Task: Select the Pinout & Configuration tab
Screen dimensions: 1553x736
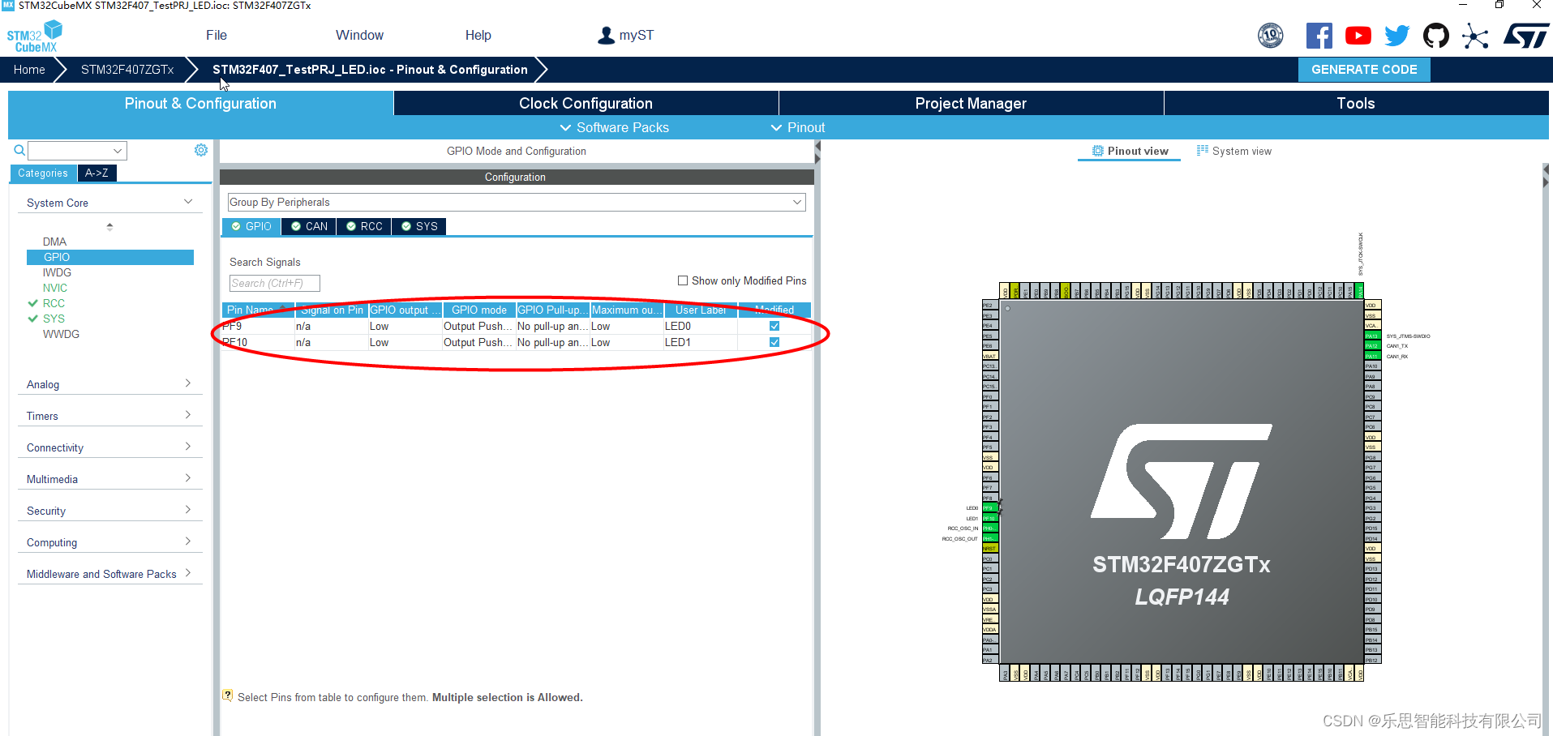Action: click(x=200, y=103)
